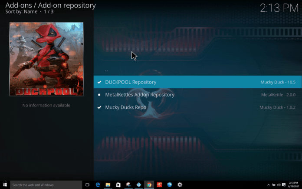302x189 pixels.
Task: Open Windows Settings gear in the taskbar
Action: pyautogui.click(x=180, y=185)
